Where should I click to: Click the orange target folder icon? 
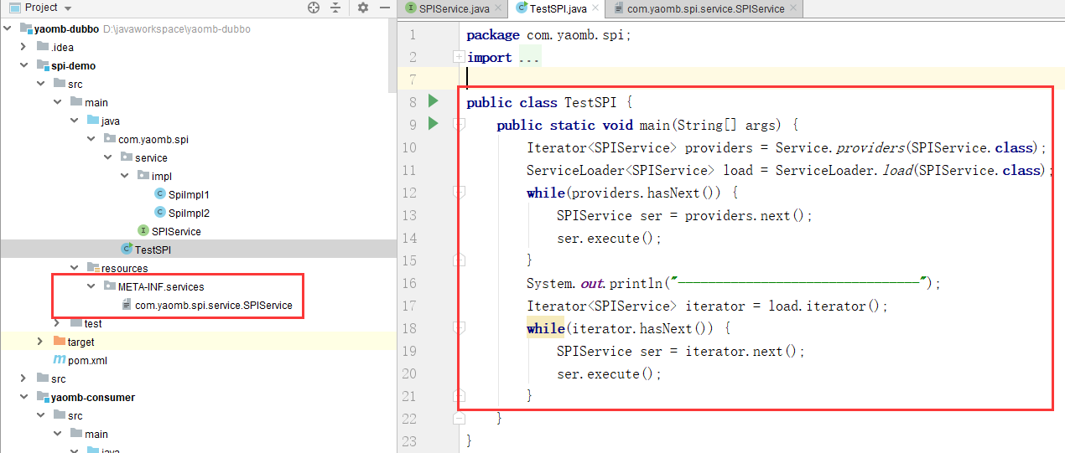coord(60,342)
